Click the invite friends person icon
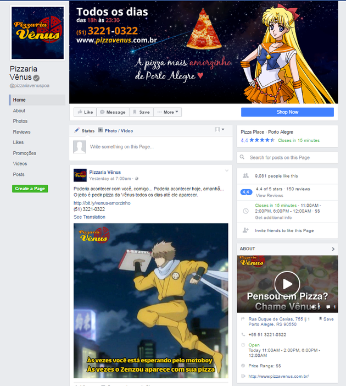 coord(245,230)
